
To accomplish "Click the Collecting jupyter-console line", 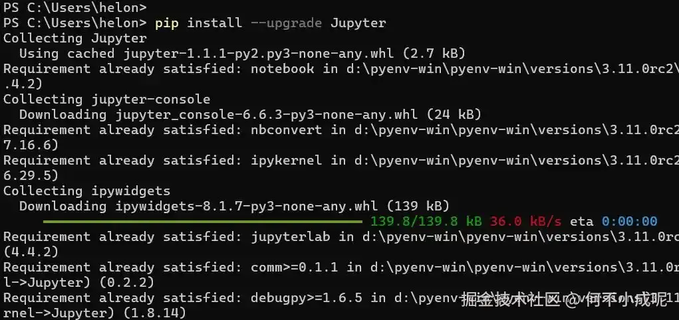I will 107,100.
